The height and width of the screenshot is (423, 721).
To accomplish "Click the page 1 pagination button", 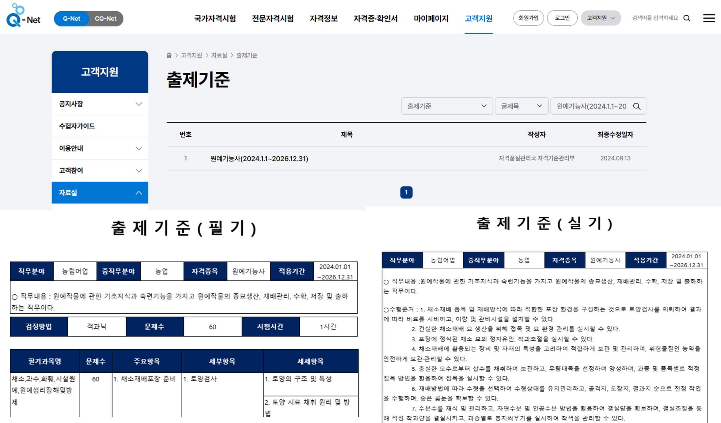I will 406,192.
